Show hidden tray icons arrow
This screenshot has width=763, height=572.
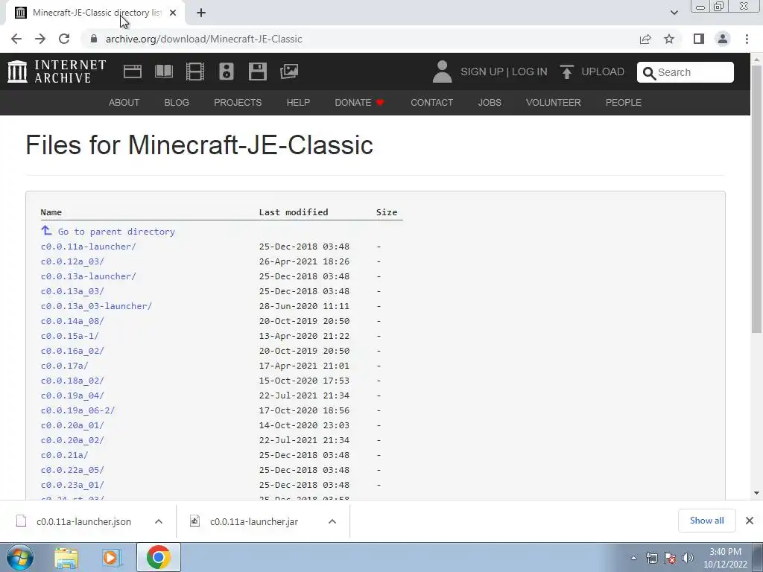[x=633, y=558]
